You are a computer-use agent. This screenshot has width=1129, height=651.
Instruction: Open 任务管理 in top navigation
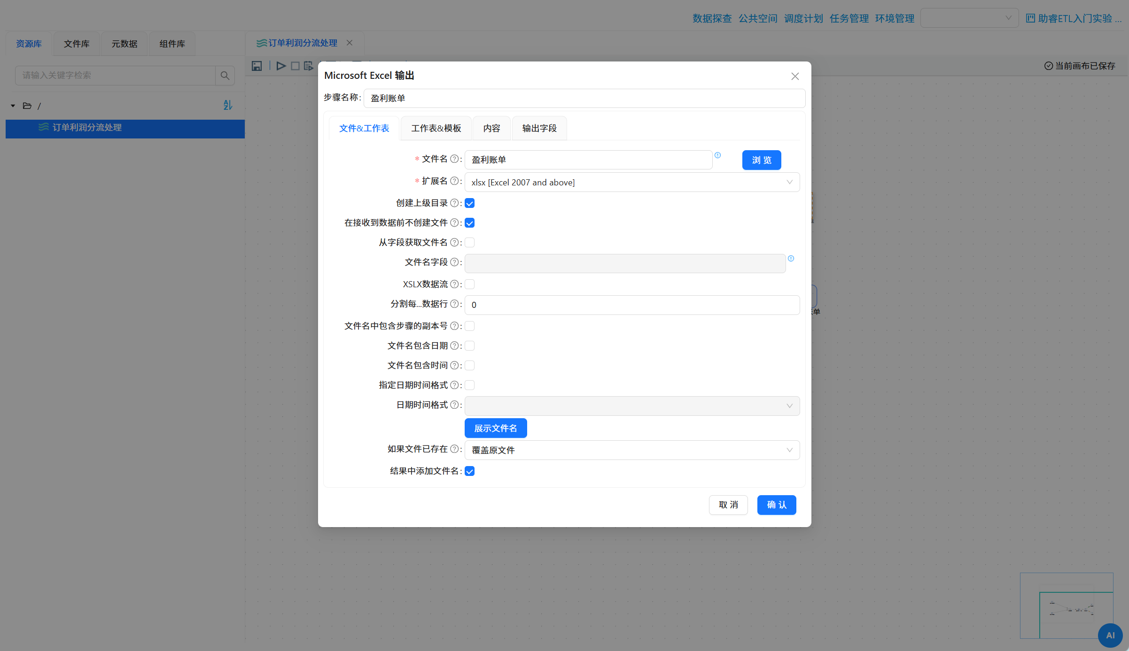coord(849,18)
